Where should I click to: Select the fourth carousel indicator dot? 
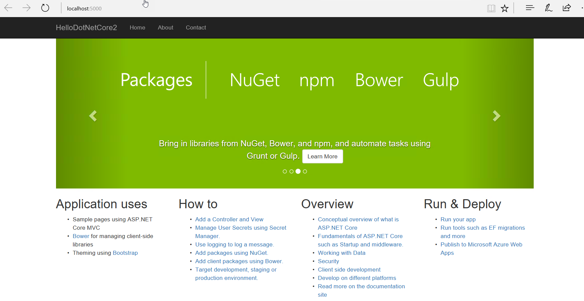pyautogui.click(x=305, y=171)
